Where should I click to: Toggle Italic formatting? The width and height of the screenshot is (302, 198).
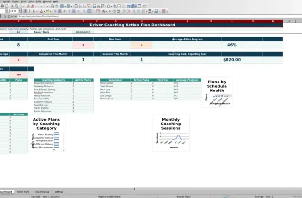tap(30, 11)
